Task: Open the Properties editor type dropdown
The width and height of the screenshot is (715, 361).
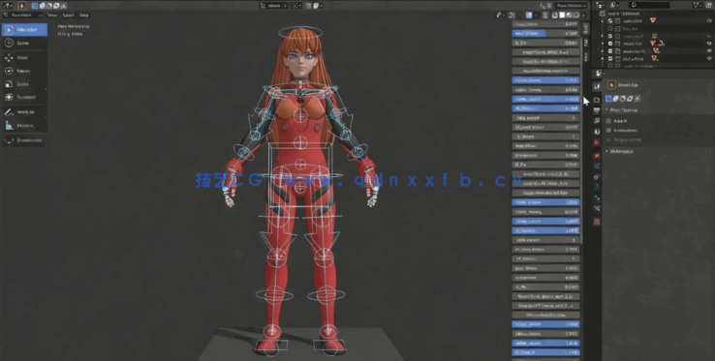Action: (600, 74)
